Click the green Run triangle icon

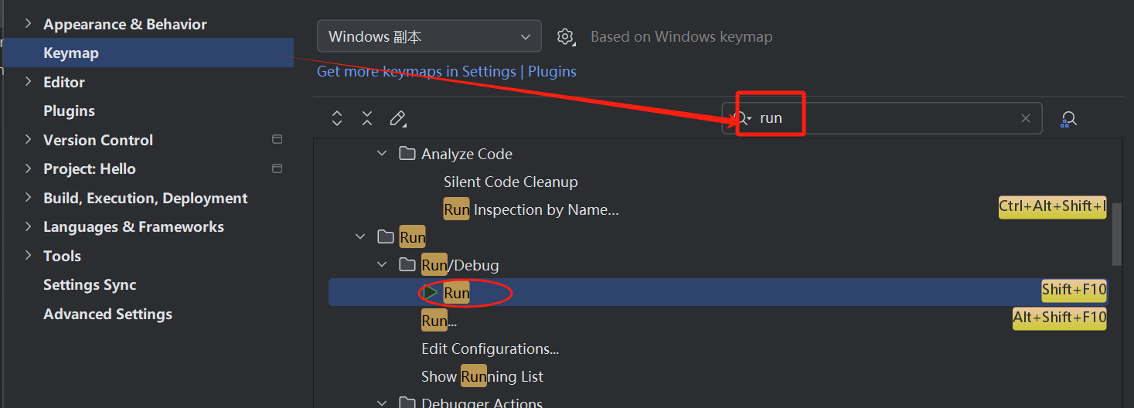(431, 293)
